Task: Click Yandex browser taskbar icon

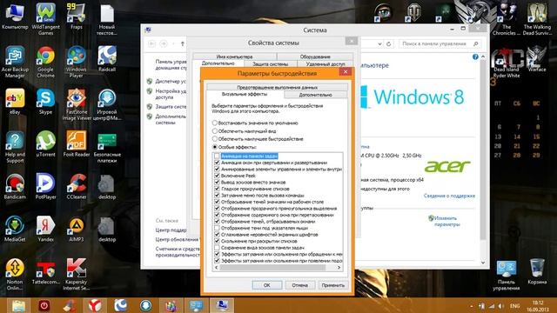Action: click(95, 305)
